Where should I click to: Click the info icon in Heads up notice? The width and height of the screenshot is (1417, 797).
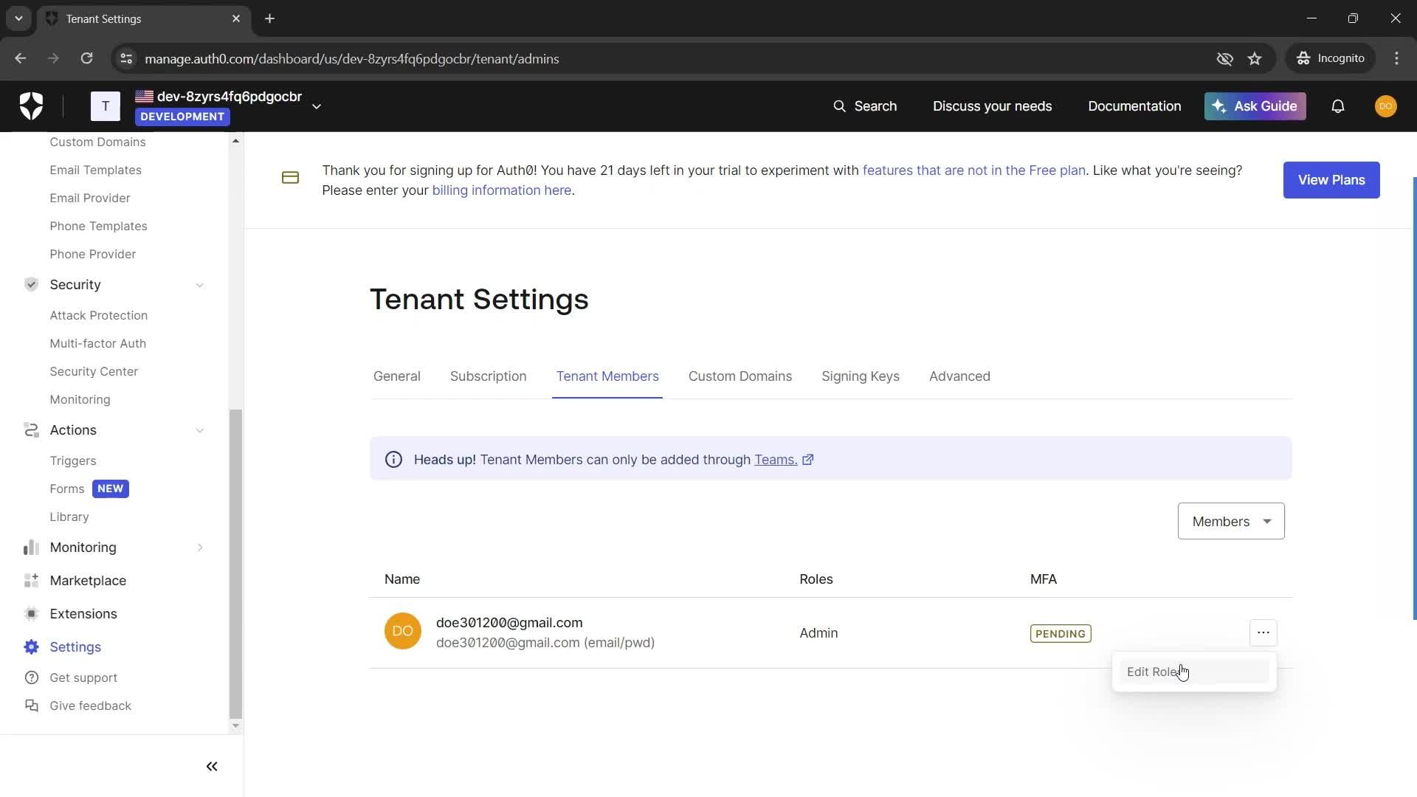point(393,460)
